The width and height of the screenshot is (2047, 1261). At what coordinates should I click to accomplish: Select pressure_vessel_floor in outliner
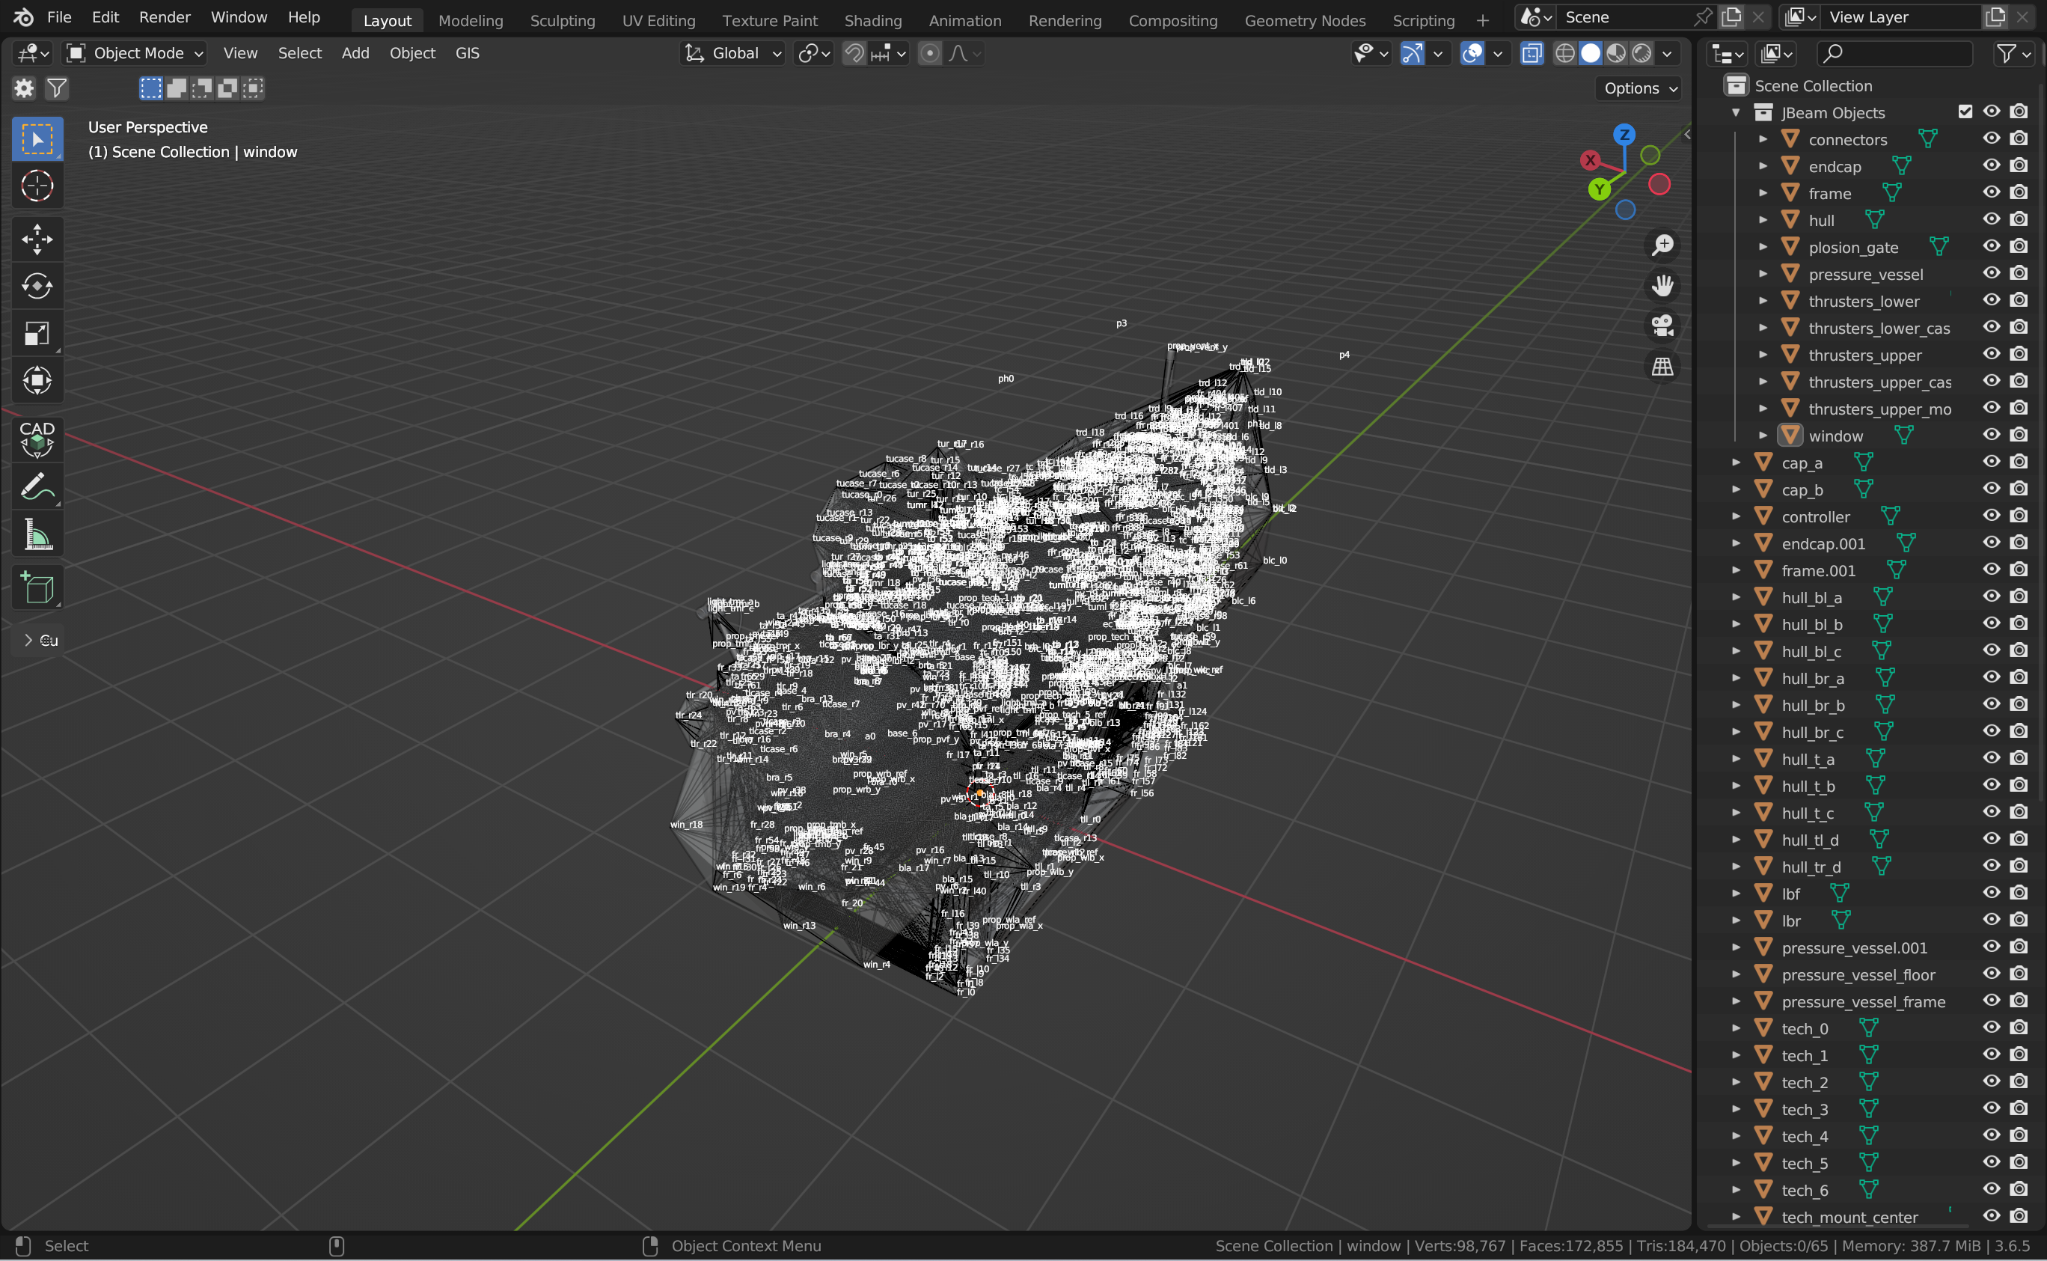pos(1858,974)
